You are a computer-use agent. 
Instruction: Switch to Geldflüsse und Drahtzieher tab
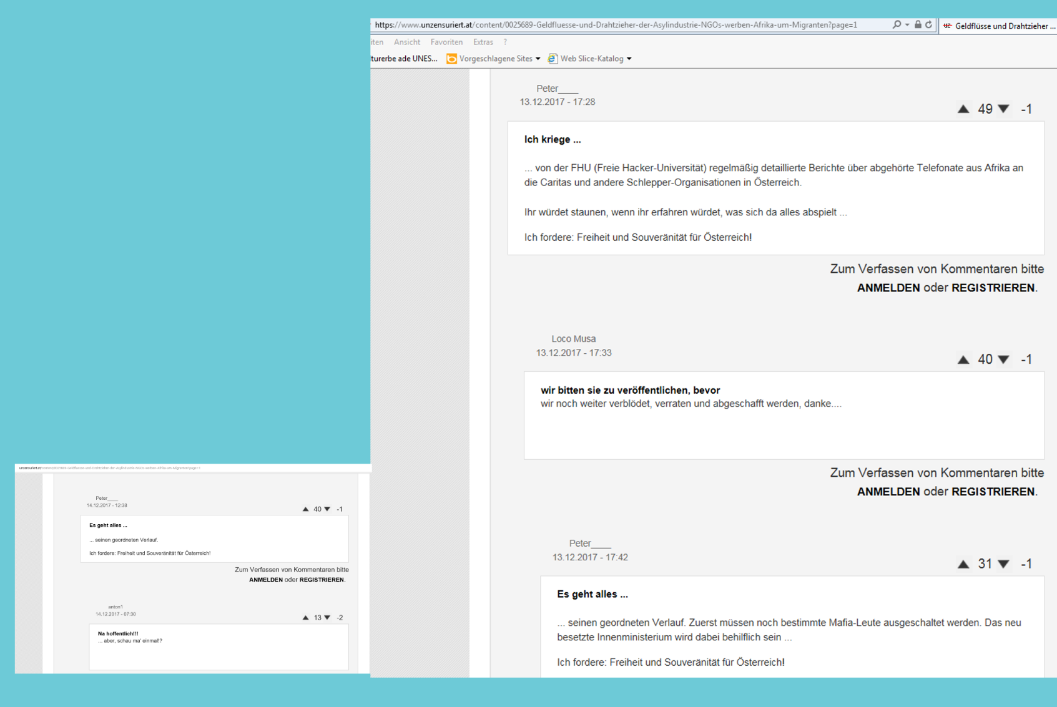[x=999, y=26]
